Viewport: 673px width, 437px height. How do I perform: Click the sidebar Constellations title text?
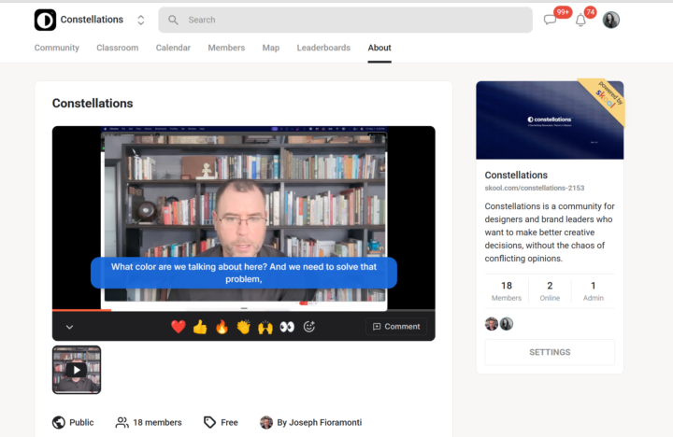pyautogui.click(x=516, y=175)
